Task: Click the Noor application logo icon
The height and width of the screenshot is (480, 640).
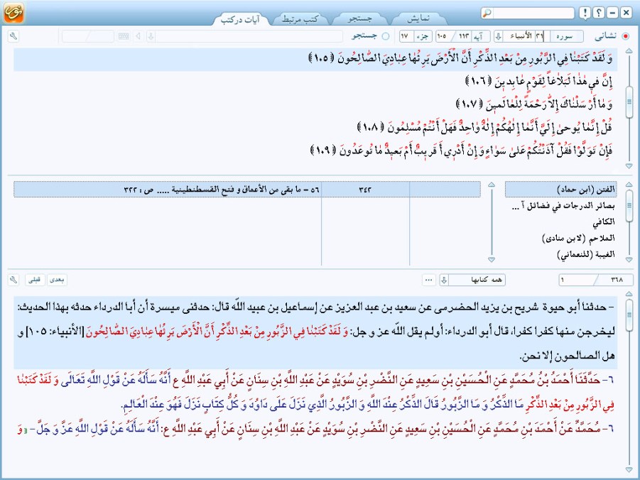Action: point(13,13)
